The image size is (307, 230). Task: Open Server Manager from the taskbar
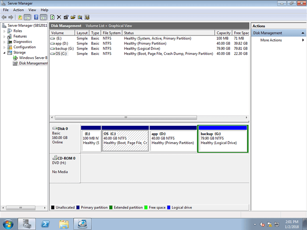click(27, 224)
